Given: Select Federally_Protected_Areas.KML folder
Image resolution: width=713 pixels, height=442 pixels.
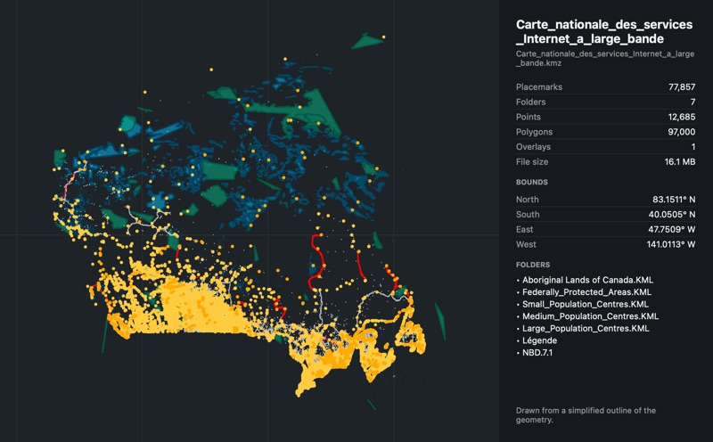Looking at the screenshot, I should (586, 292).
